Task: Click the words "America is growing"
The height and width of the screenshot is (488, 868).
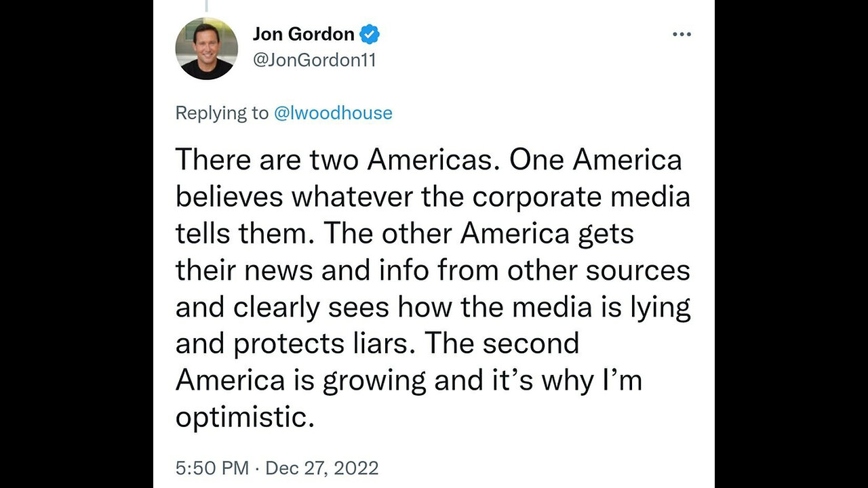Action: 301,380
